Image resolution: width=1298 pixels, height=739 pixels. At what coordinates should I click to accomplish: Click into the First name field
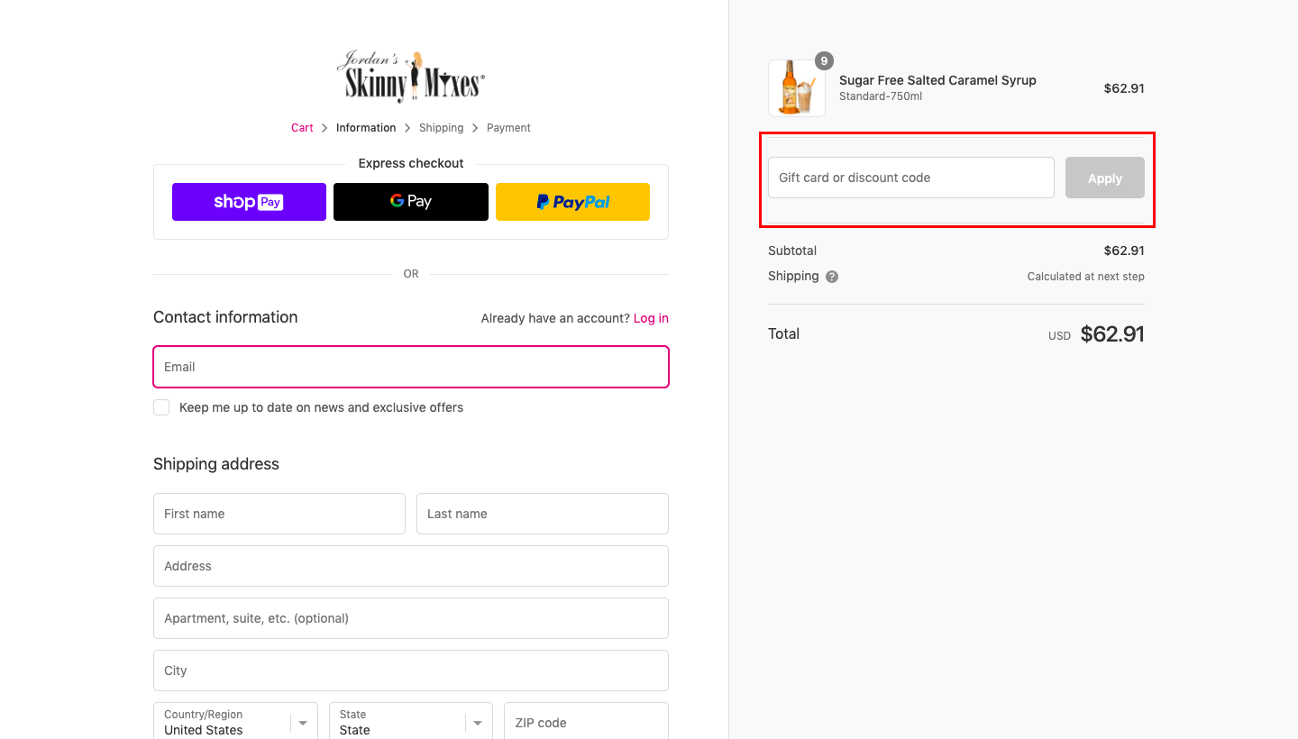(279, 514)
